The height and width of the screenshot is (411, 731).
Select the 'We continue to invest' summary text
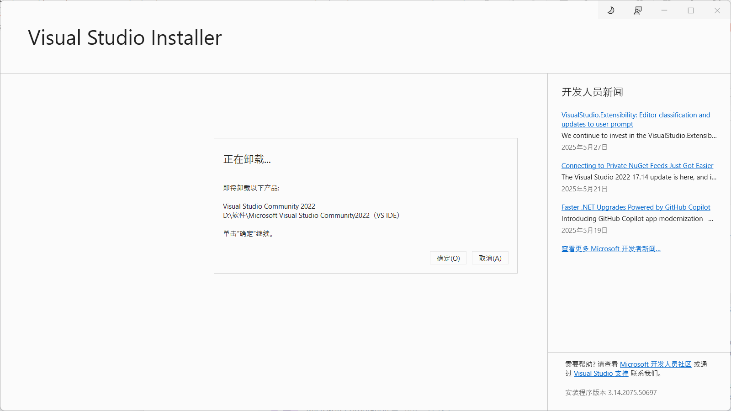tap(639, 136)
